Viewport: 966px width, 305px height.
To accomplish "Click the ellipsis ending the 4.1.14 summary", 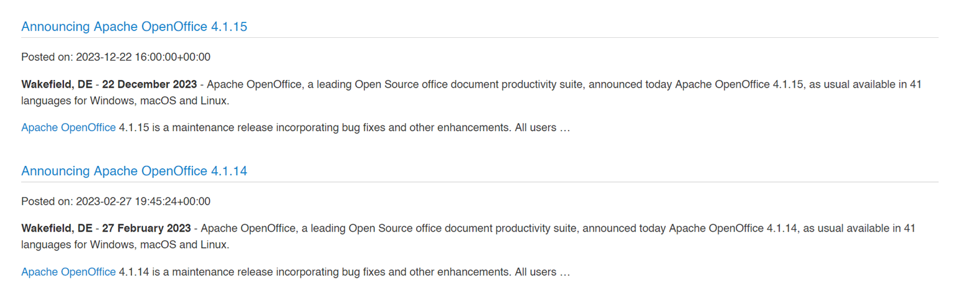I will pos(565,273).
